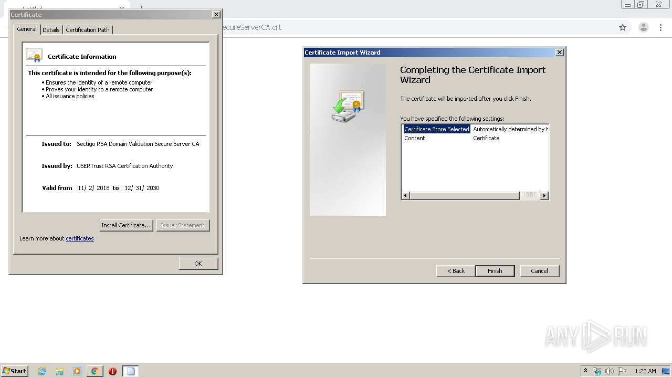Screen dimensions: 672x378
Task: Click 'Proves your identity to a remote computer'
Action: [x=99, y=89]
